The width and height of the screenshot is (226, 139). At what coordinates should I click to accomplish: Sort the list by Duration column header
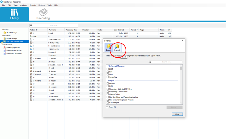tap(86, 30)
